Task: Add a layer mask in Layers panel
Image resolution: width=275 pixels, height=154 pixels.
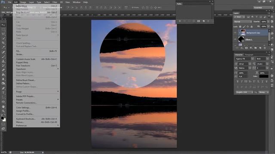Action: 246,48
